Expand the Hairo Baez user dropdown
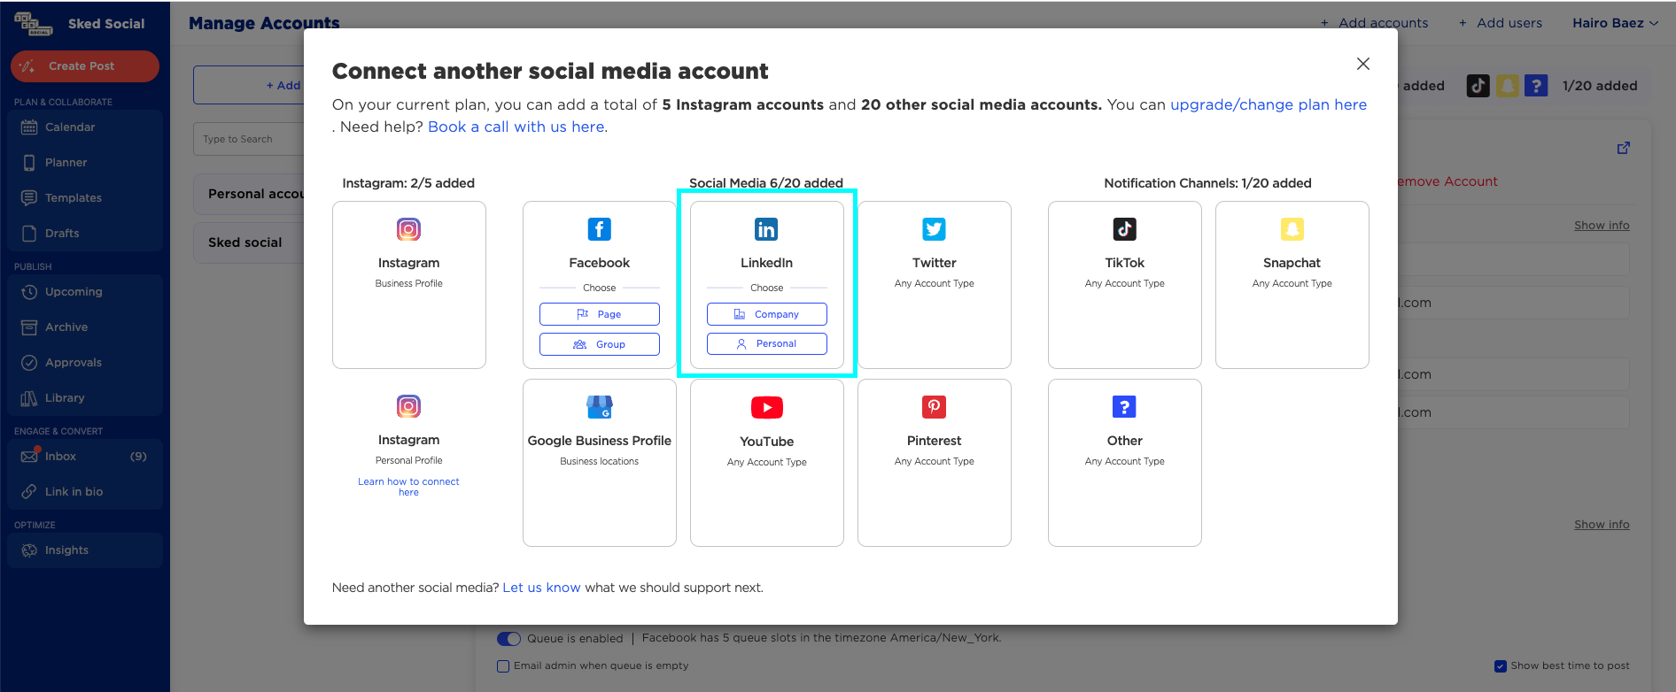This screenshot has width=1676, height=692. 1616,23
